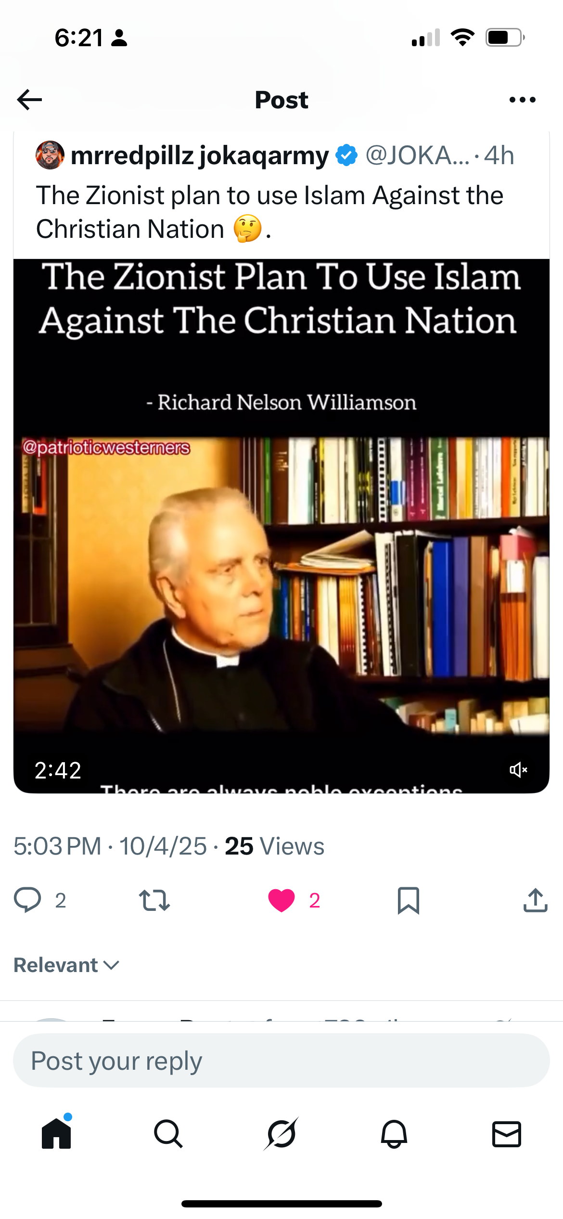Open the Notifications bell tab
Image resolution: width=563 pixels, height=1219 pixels.
[394, 1134]
